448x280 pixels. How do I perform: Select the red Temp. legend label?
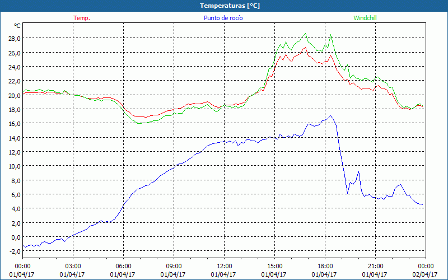pos(82,18)
